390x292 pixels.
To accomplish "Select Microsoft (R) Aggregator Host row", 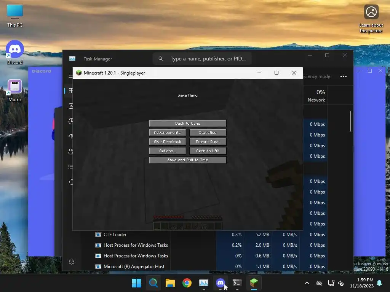I will click(x=211, y=267).
